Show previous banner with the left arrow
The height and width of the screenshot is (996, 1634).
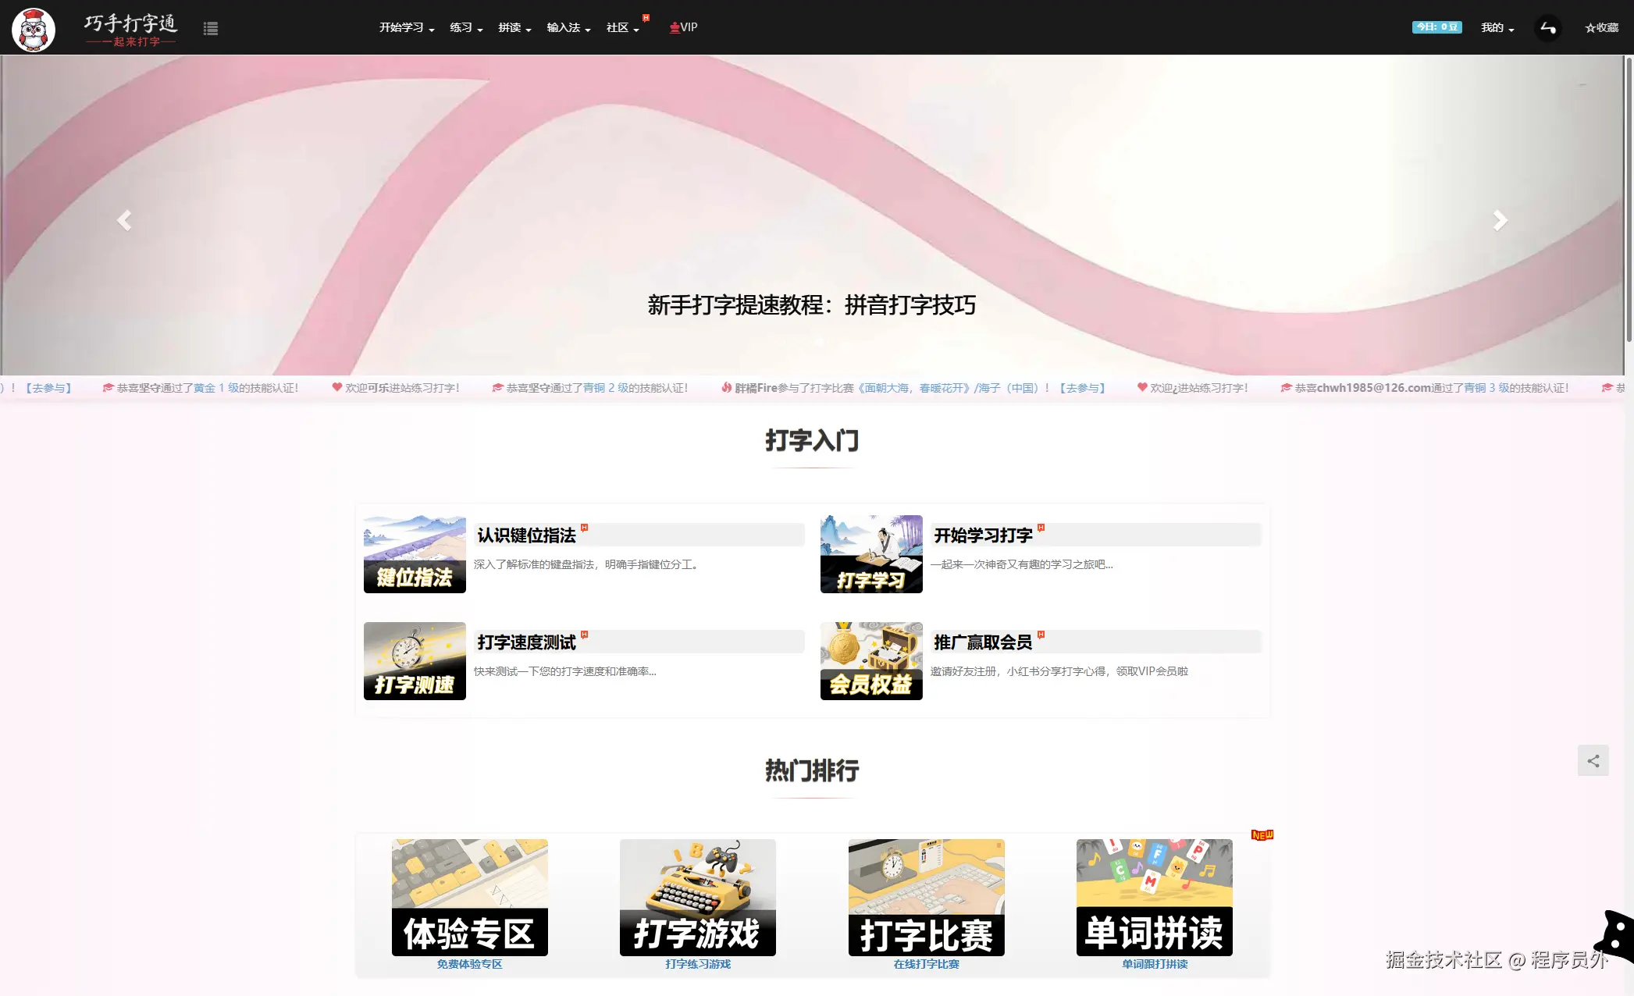point(123,219)
